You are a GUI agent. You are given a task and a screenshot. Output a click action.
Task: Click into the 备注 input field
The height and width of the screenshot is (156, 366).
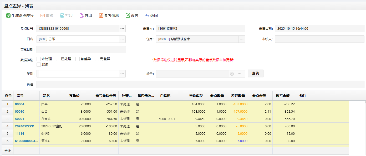[x=200, y=84]
